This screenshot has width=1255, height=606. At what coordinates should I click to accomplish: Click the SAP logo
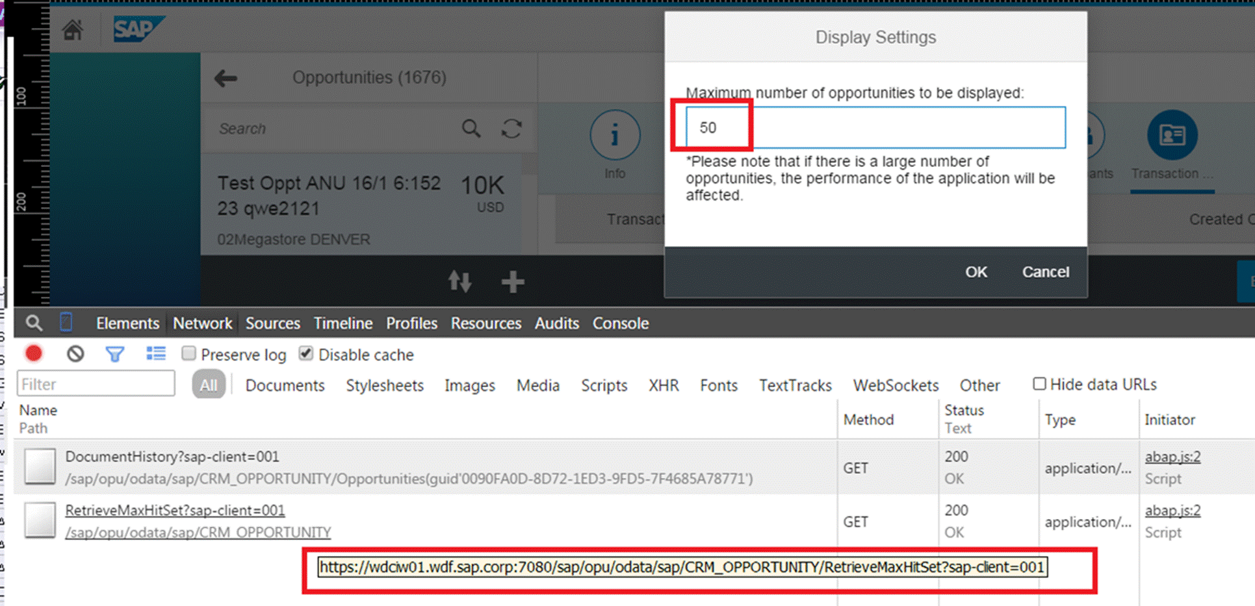(x=139, y=29)
